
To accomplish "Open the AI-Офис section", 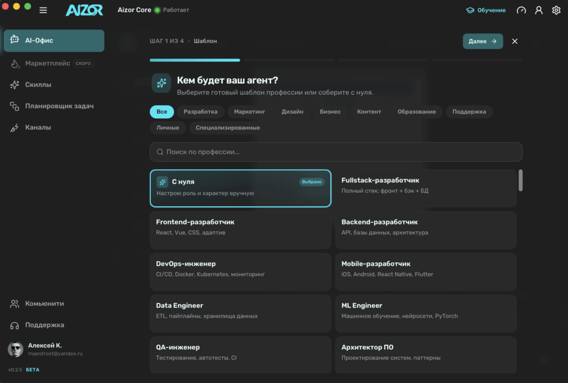I will click(x=54, y=40).
